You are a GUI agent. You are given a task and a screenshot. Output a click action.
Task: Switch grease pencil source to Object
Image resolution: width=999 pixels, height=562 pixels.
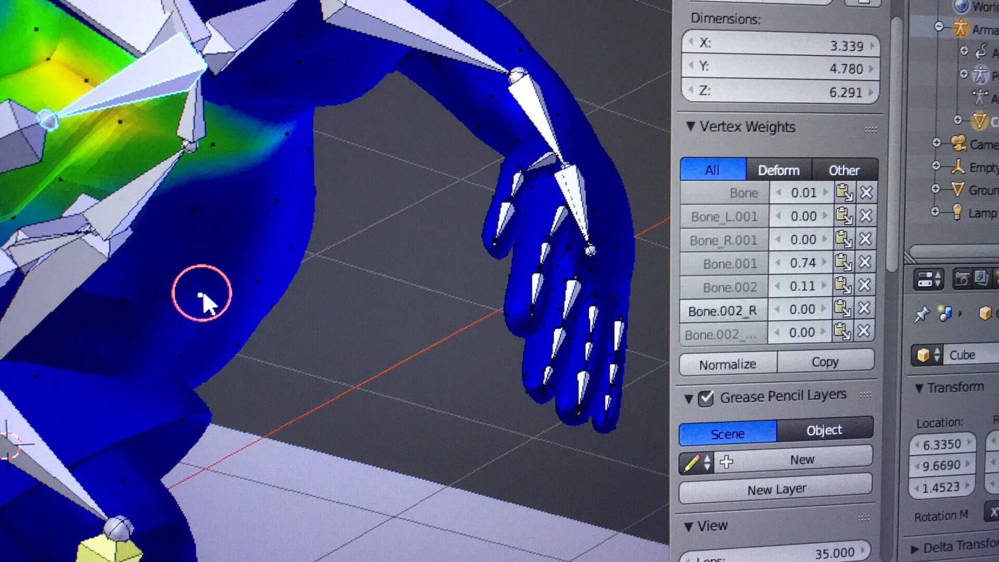pos(824,430)
